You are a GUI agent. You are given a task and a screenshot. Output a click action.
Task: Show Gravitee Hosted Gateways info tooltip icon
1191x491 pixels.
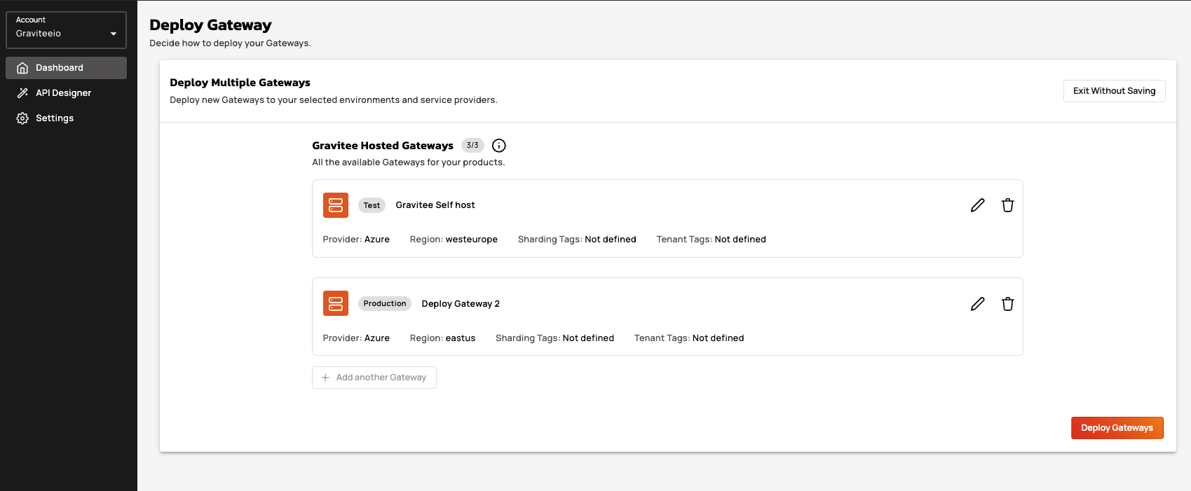(x=499, y=146)
